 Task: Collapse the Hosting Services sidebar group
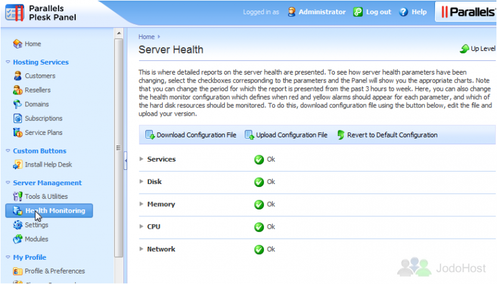(x=8, y=62)
